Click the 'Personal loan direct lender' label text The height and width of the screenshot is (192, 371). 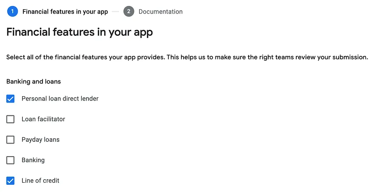coord(60,99)
